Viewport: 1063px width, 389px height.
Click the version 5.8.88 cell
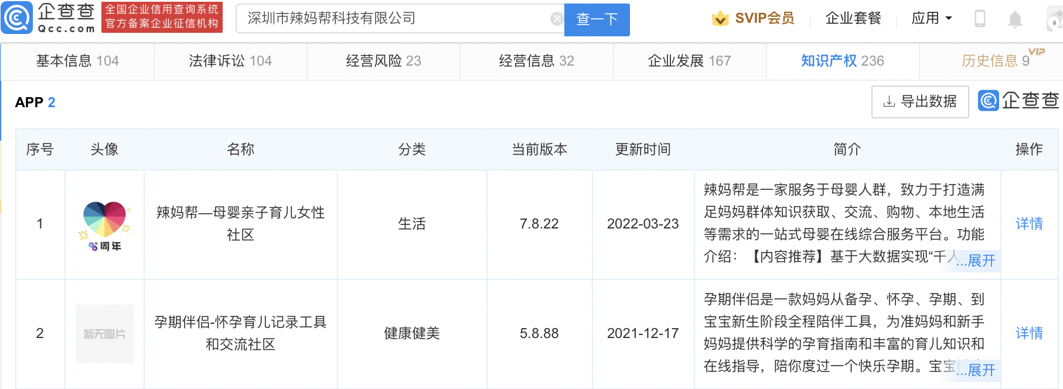539,333
